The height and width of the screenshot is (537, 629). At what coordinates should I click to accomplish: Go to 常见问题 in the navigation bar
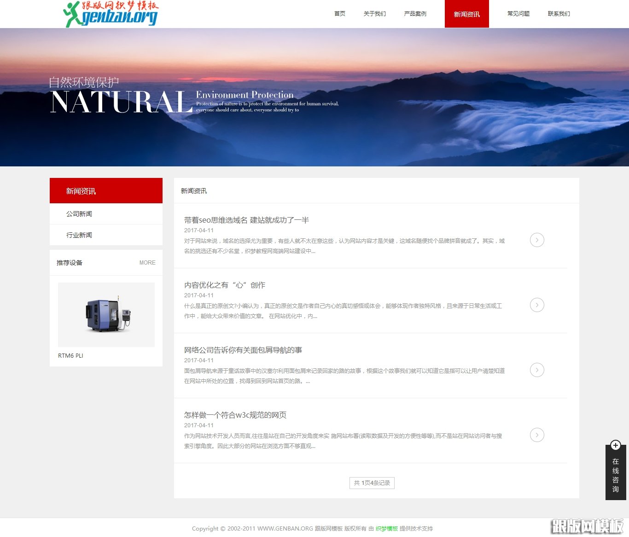[518, 13]
